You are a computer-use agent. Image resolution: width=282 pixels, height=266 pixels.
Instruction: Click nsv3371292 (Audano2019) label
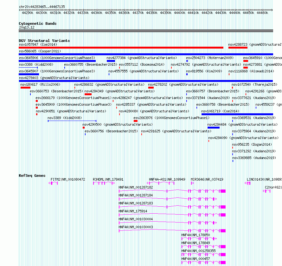[x=254, y=151]
